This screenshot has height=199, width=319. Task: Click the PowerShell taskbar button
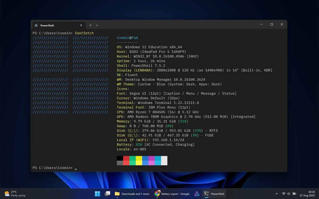click(x=214, y=194)
